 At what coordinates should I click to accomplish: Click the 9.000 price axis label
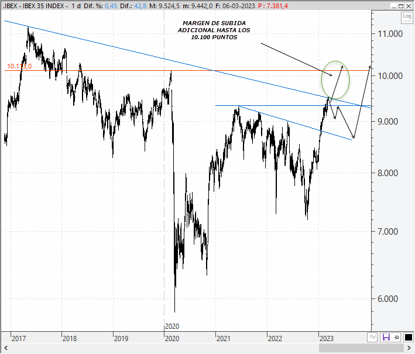click(387, 122)
